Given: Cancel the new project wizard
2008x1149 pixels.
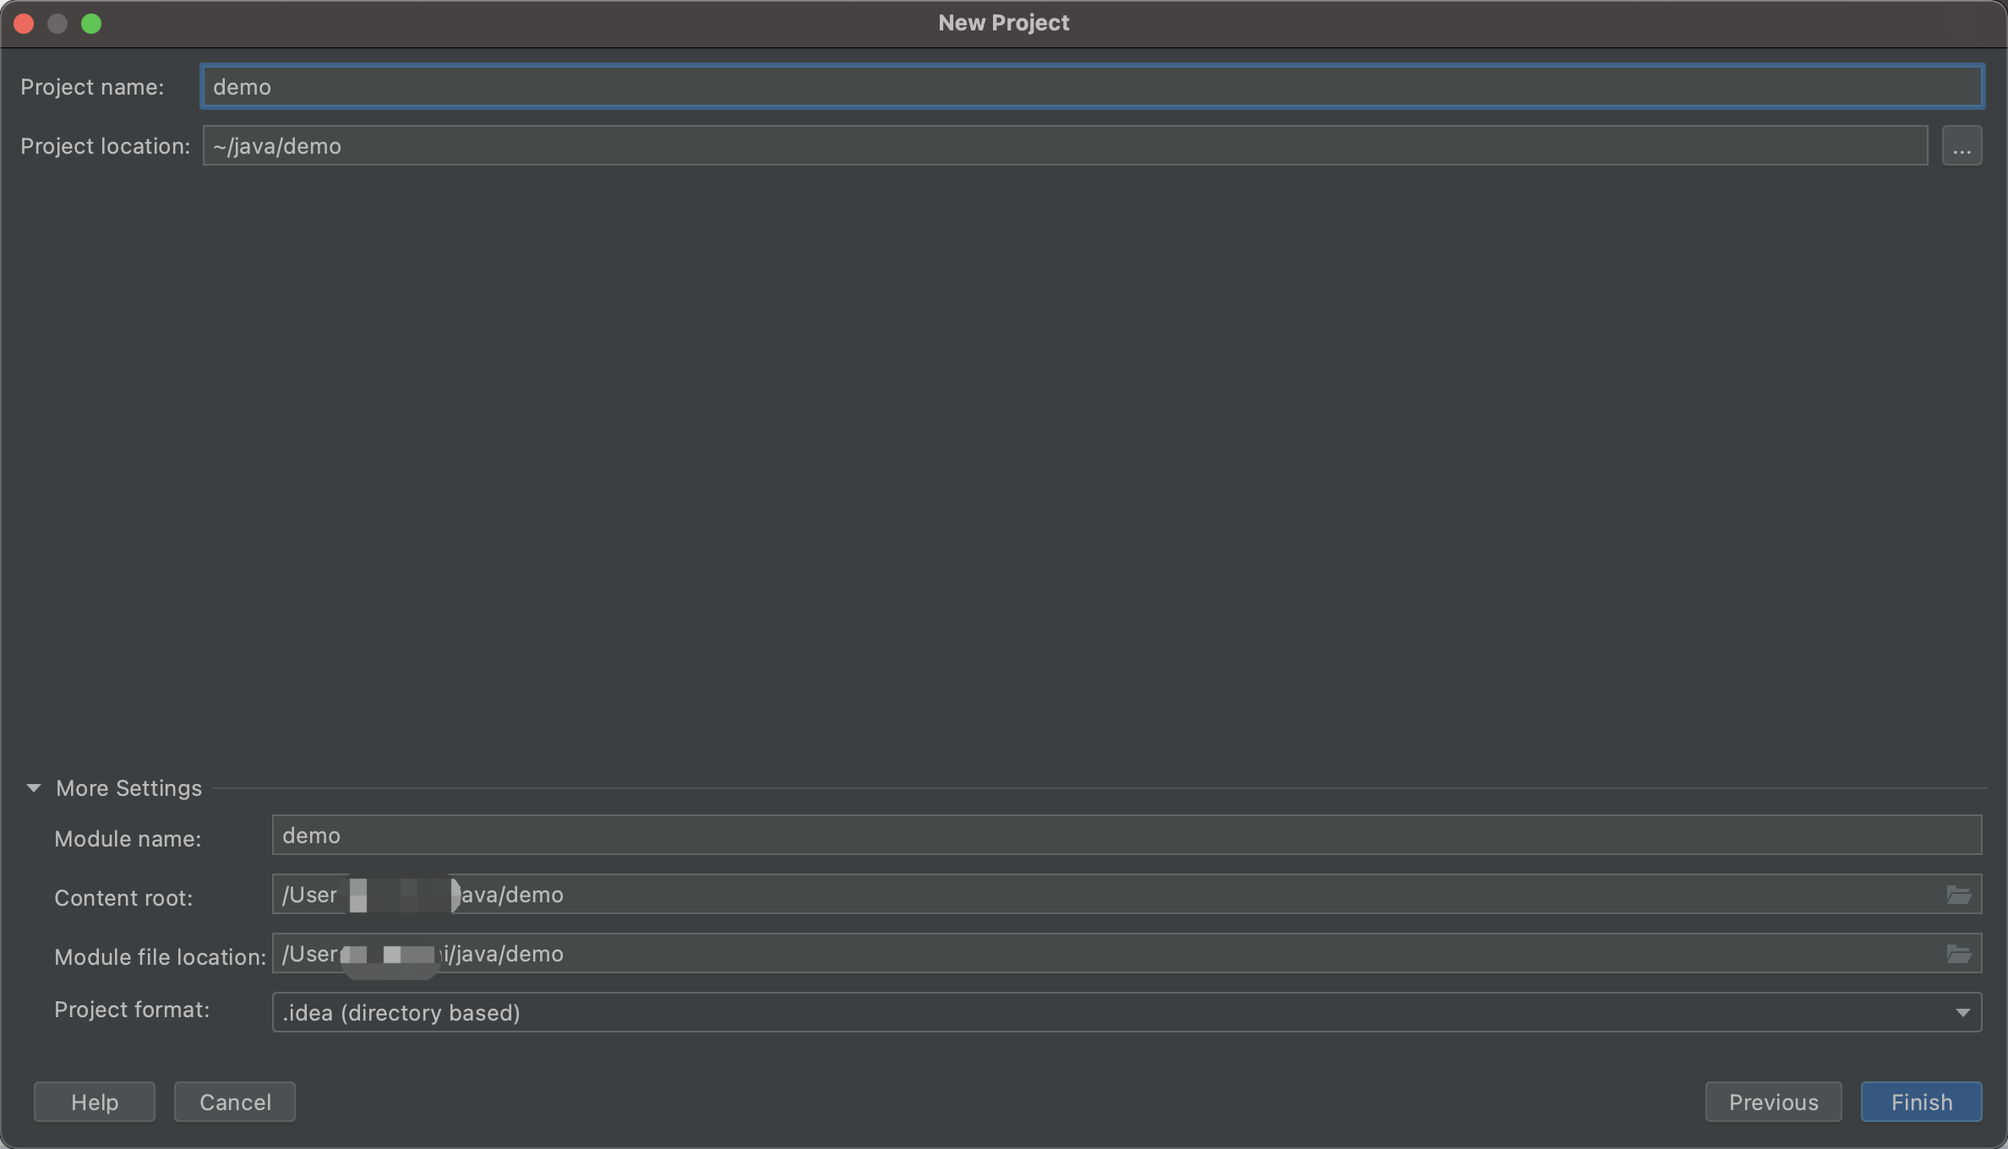Looking at the screenshot, I should pyautogui.click(x=235, y=1103).
